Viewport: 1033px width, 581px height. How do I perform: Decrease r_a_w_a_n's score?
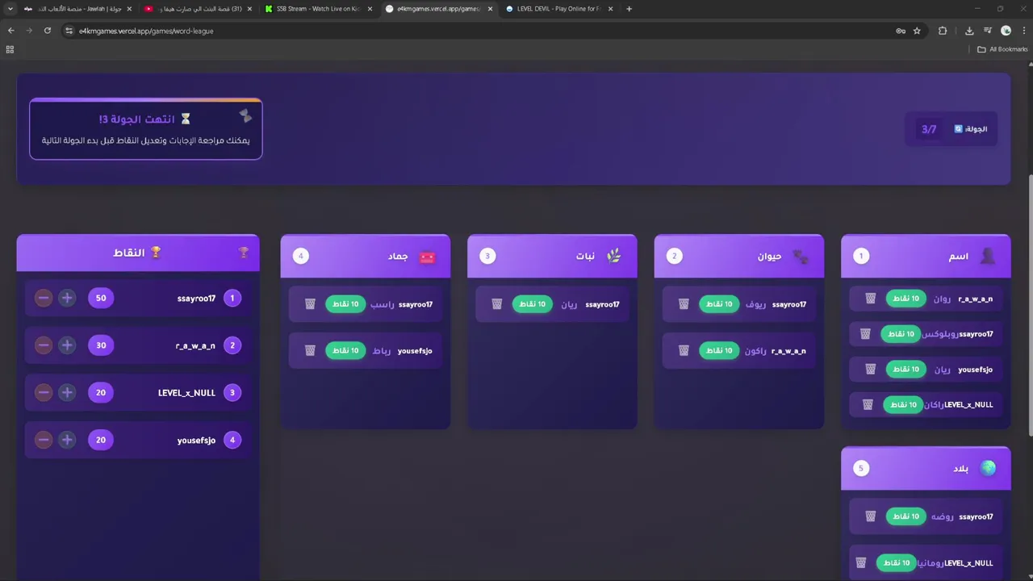(44, 345)
